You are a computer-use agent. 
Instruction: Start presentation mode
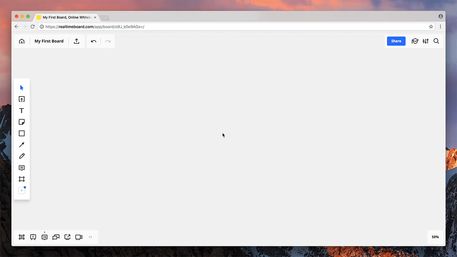[x=33, y=237]
